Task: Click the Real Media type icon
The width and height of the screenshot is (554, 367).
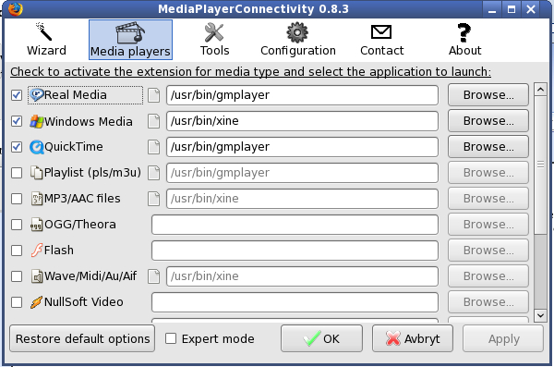Action: pos(36,95)
